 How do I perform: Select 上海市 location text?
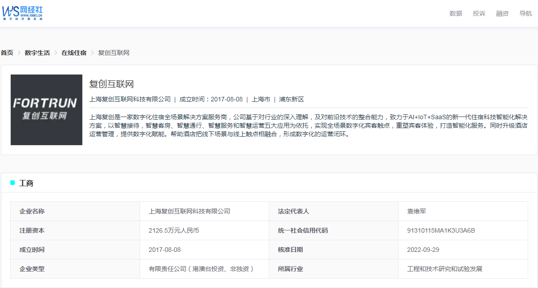(261, 99)
